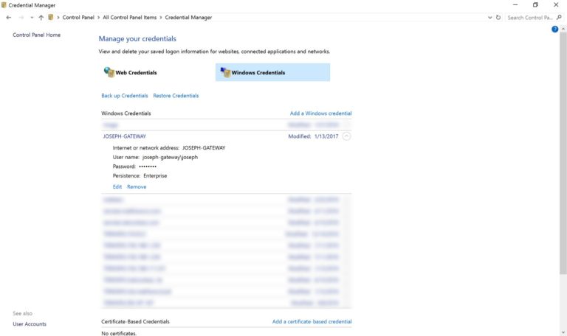The width and height of the screenshot is (567, 336).
Task: Click the Credential Manager title bar icon
Action: coord(4,5)
